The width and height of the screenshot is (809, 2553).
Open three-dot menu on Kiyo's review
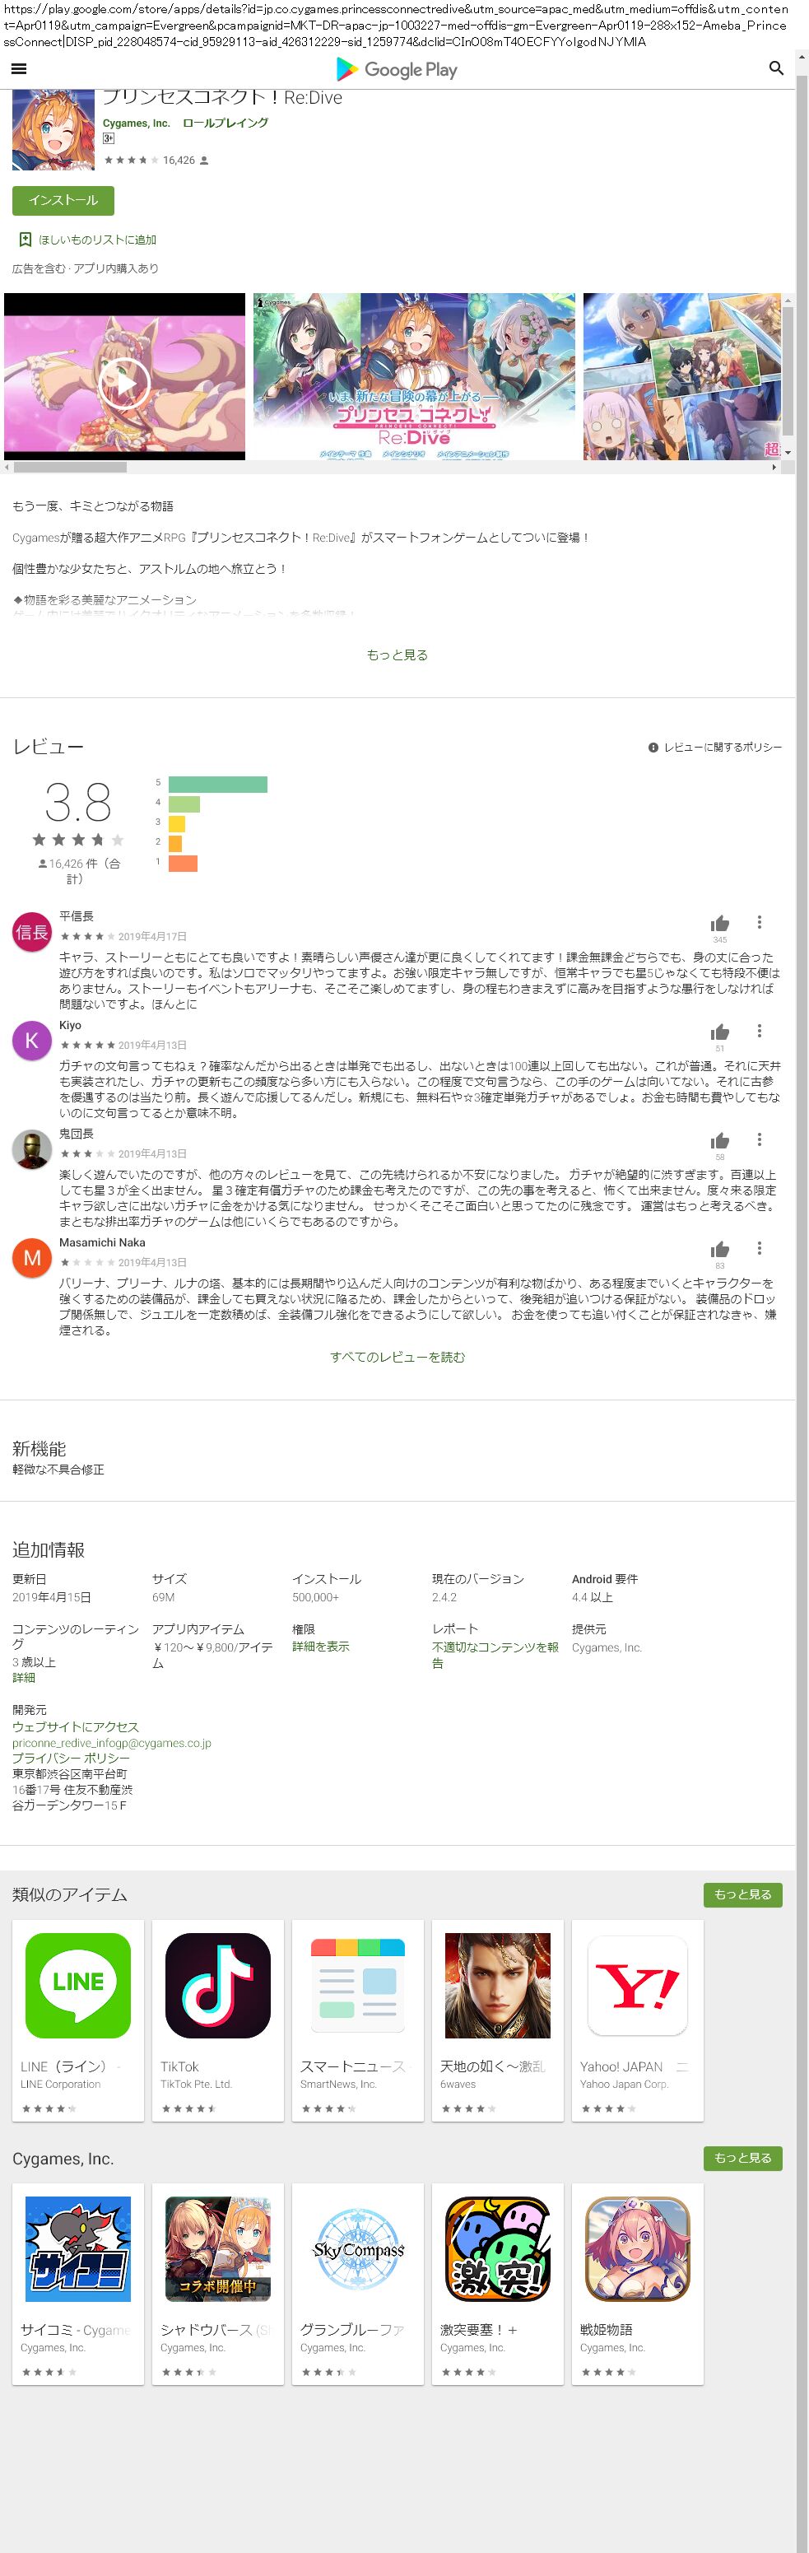760,1031
